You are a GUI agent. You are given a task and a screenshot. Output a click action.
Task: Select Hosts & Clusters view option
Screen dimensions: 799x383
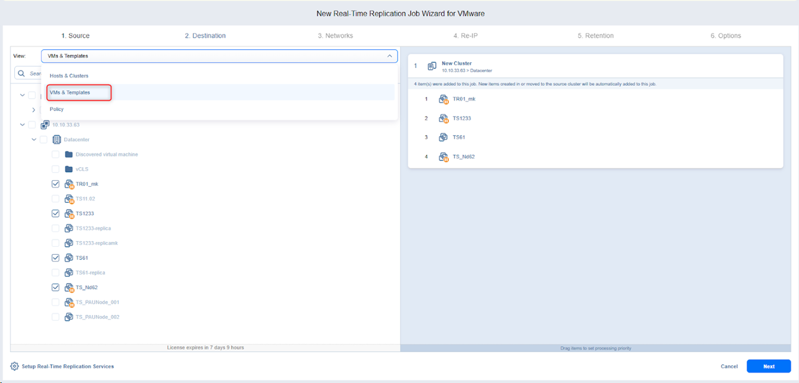69,76
